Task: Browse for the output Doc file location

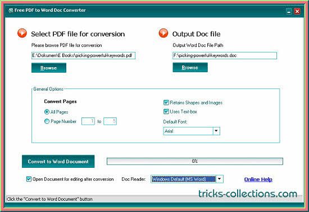Action: [190, 67]
